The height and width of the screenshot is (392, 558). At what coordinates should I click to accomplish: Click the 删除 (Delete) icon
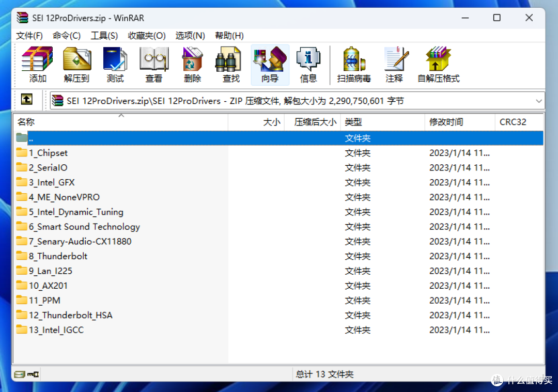click(193, 65)
